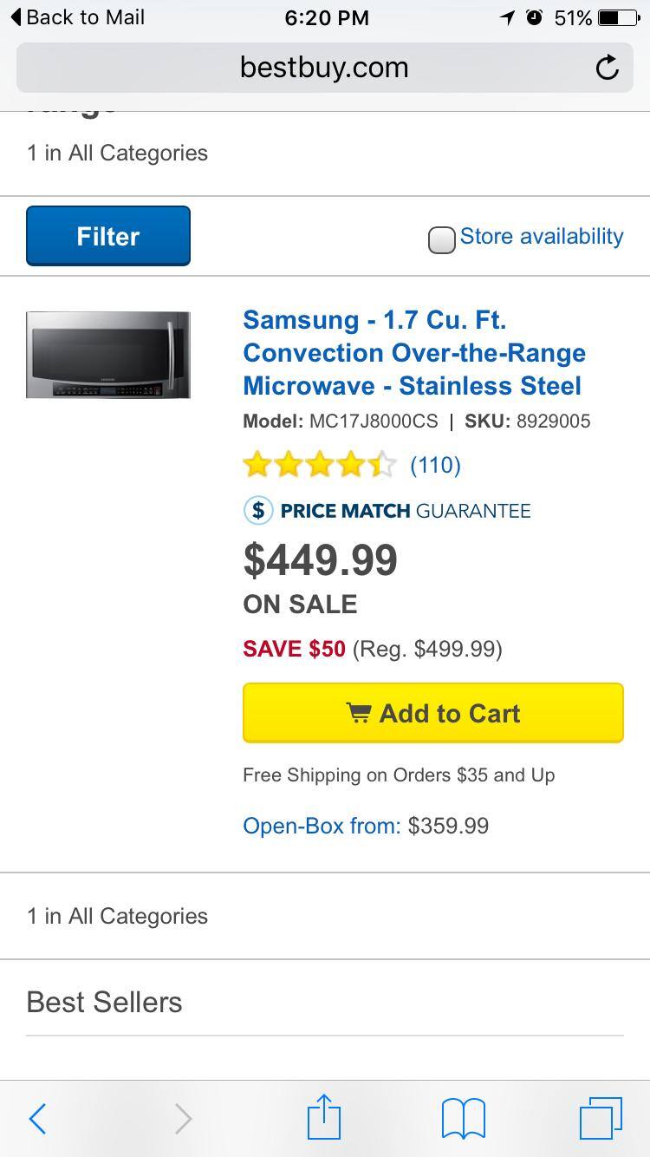This screenshot has width=650, height=1157.
Task: Tap the Safari forward arrow
Action: pyautogui.click(x=183, y=1119)
